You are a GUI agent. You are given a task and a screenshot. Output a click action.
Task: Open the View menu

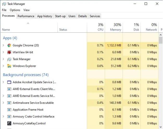click(27, 10)
